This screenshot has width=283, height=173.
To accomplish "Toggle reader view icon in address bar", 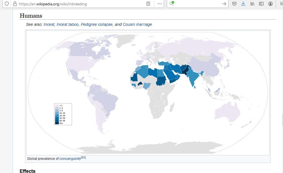I will [148, 4].
